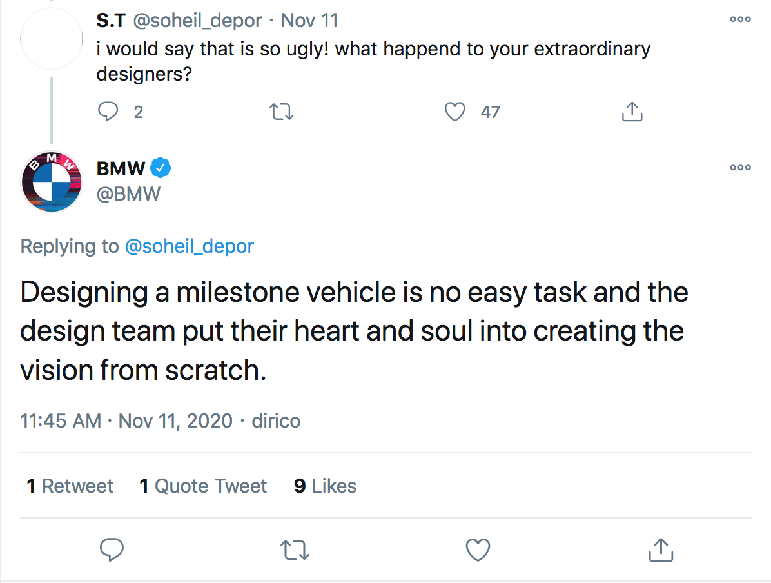The width and height of the screenshot is (771, 583).
Task: Open more options on BMW's tweet
Action: point(740,168)
